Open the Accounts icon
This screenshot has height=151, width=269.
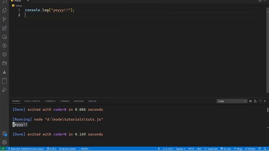click(4, 133)
